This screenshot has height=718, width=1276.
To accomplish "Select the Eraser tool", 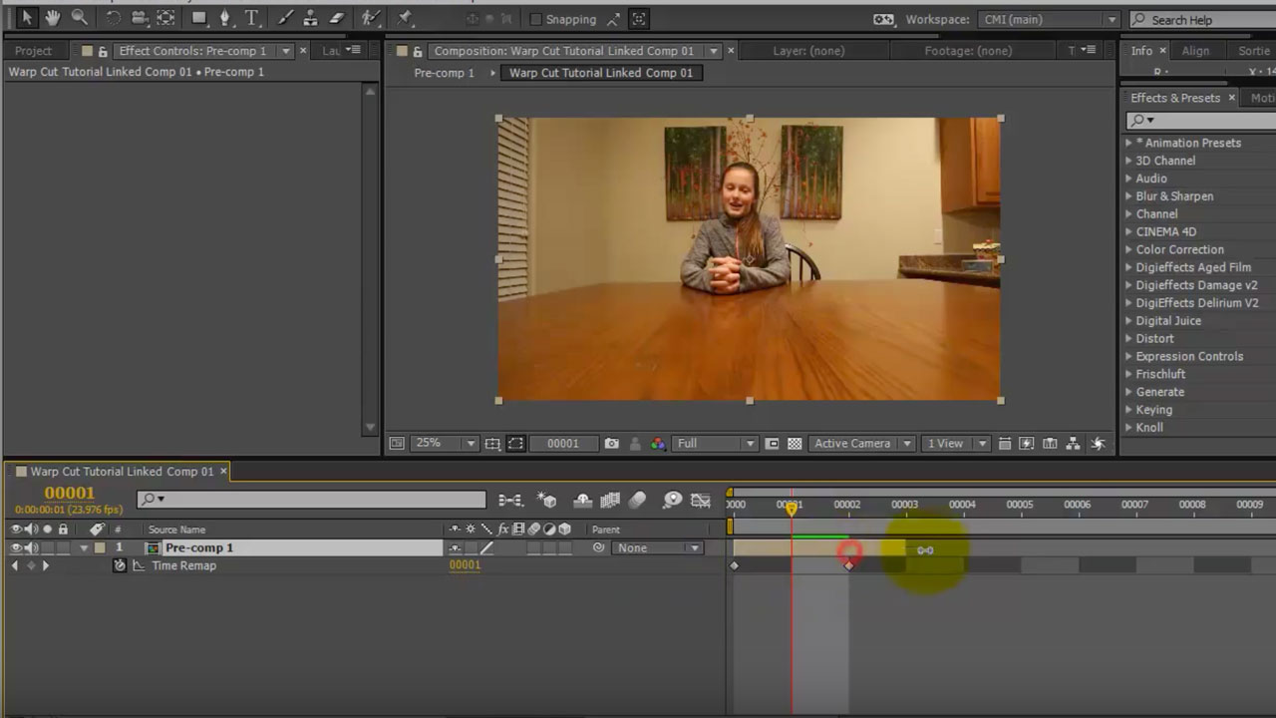I will pyautogui.click(x=337, y=18).
